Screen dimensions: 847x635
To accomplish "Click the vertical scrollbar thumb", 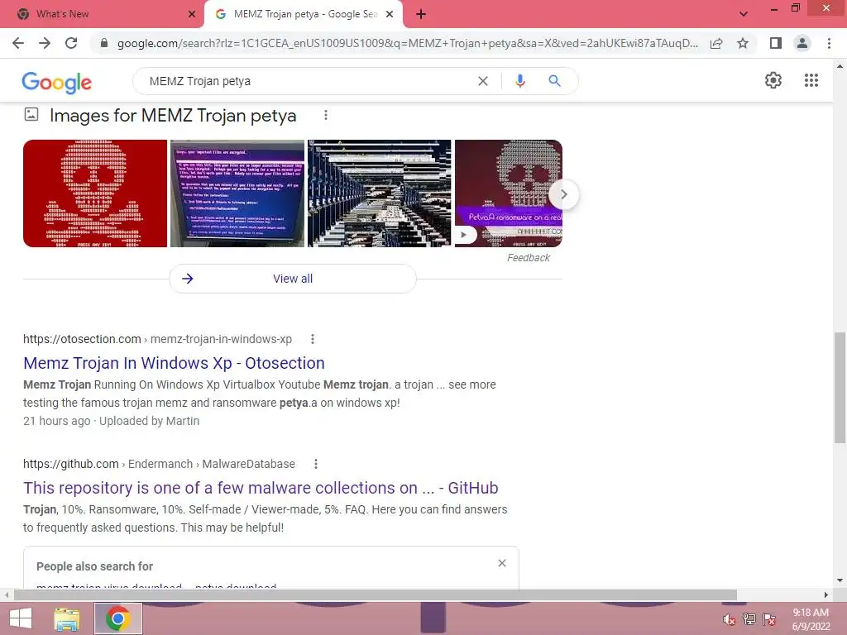I will (840, 388).
